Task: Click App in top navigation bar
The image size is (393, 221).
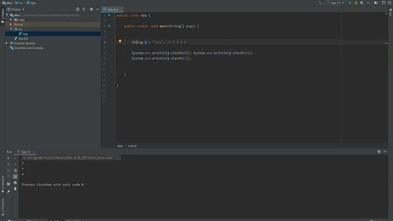Action: 31,2
